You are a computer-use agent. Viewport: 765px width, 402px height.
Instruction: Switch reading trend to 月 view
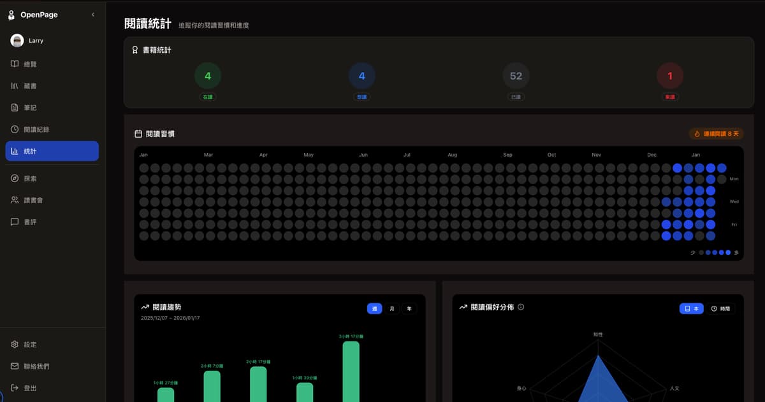(x=391, y=308)
